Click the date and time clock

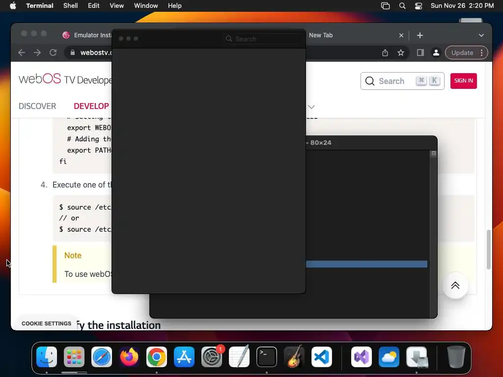click(x=462, y=6)
